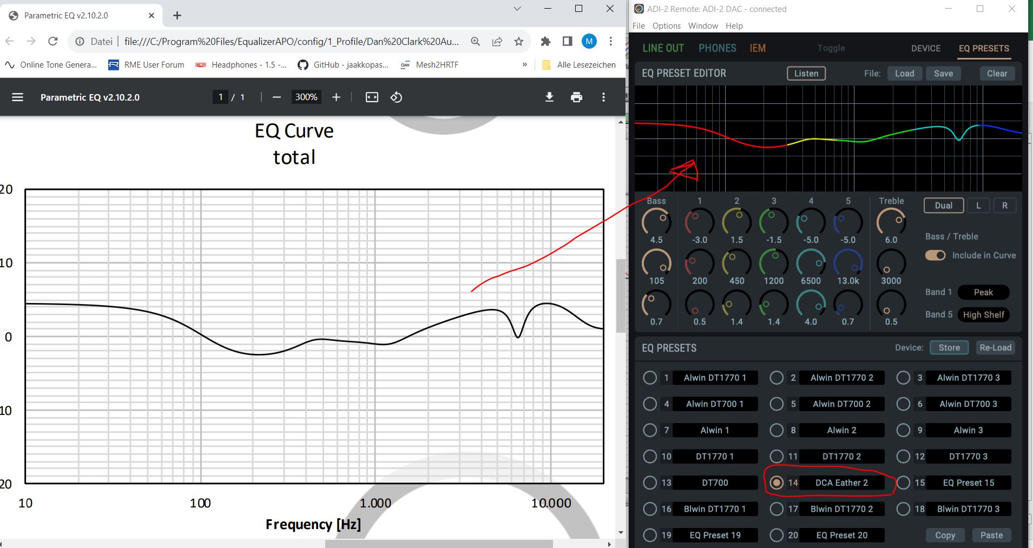Select preset 17 Blwin DT1770 2 radio
Image resolution: width=1033 pixels, height=548 pixels.
(777, 509)
